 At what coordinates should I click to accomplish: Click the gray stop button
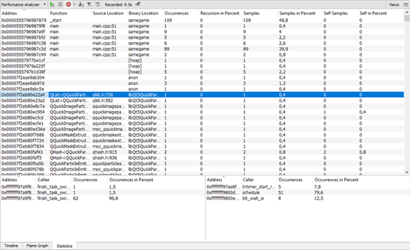click(60, 4)
